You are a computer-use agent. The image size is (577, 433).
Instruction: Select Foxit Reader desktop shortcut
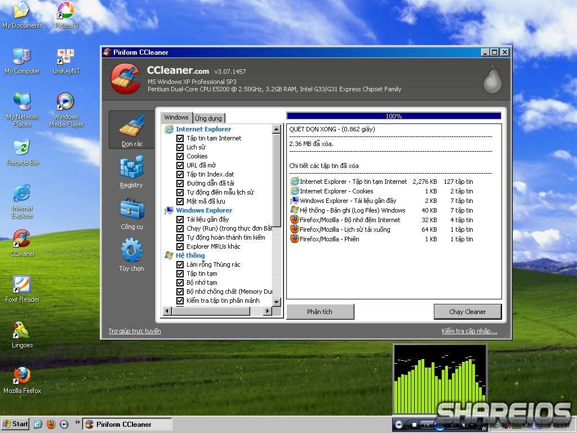[x=22, y=289]
